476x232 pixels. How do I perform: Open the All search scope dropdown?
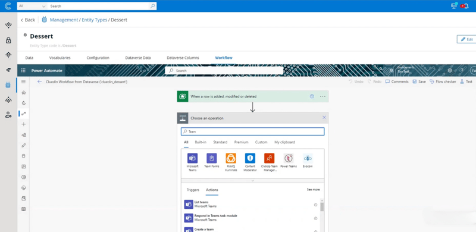click(x=32, y=6)
